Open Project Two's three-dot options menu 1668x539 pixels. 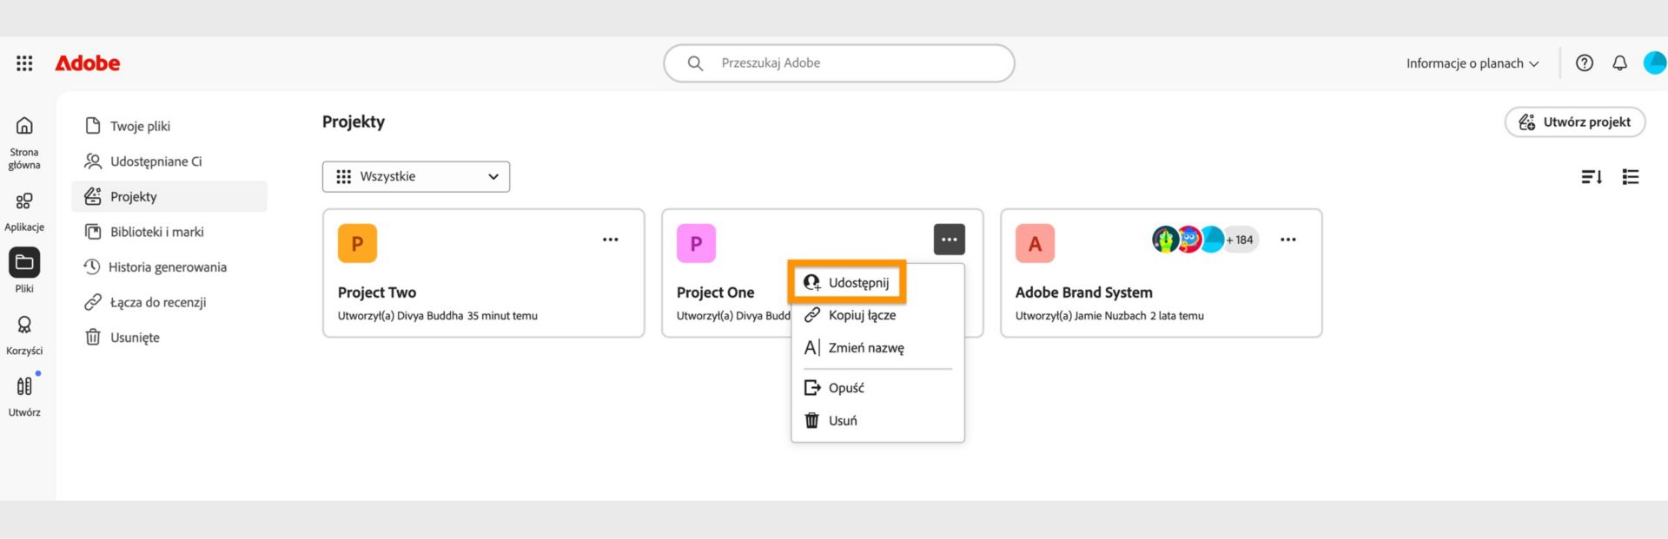[611, 239]
